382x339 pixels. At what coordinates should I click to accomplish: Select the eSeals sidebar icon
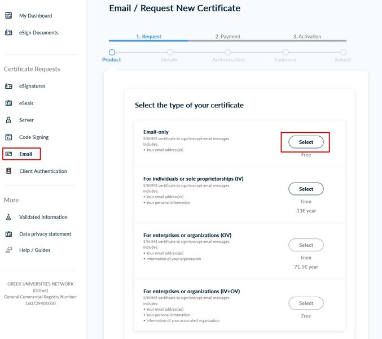[8, 103]
